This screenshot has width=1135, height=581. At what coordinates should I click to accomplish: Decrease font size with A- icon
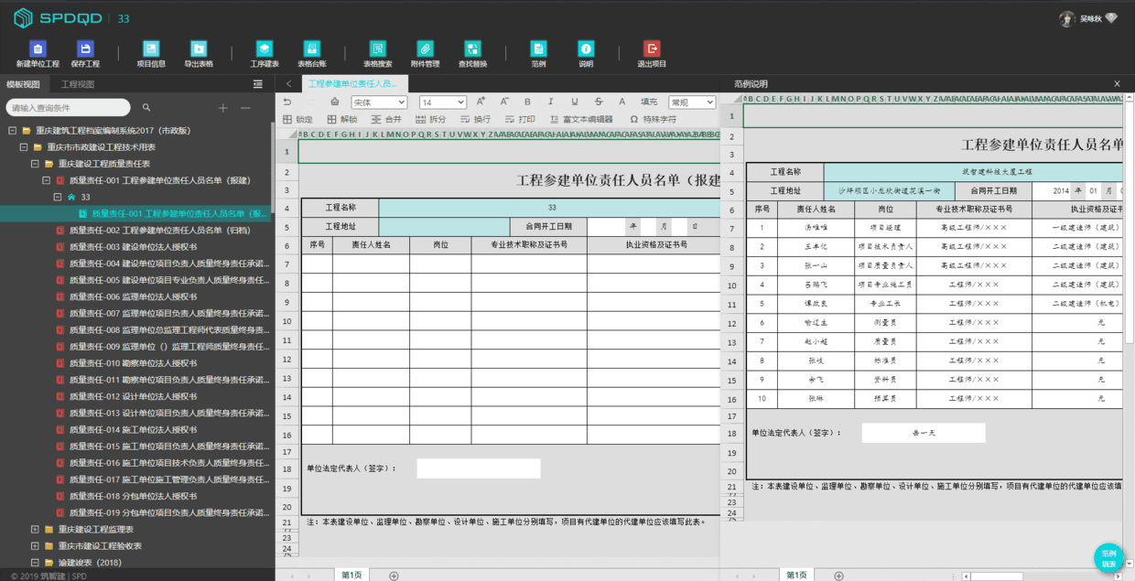click(x=504, y=102)
